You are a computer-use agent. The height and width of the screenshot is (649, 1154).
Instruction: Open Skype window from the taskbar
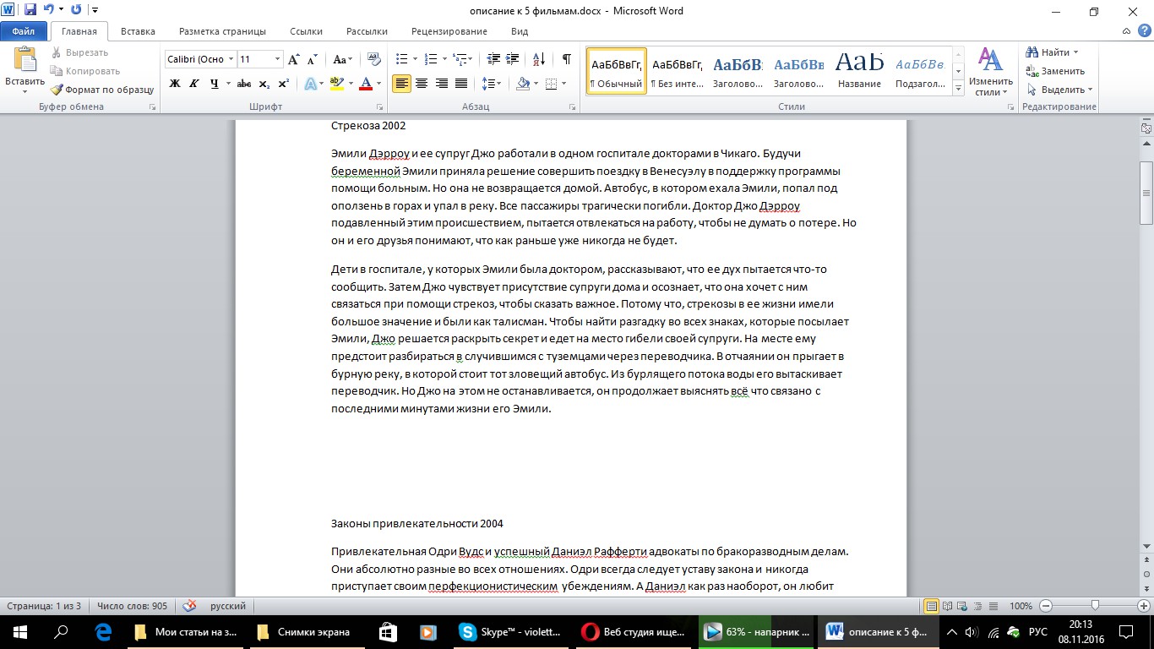pos(509,631)
